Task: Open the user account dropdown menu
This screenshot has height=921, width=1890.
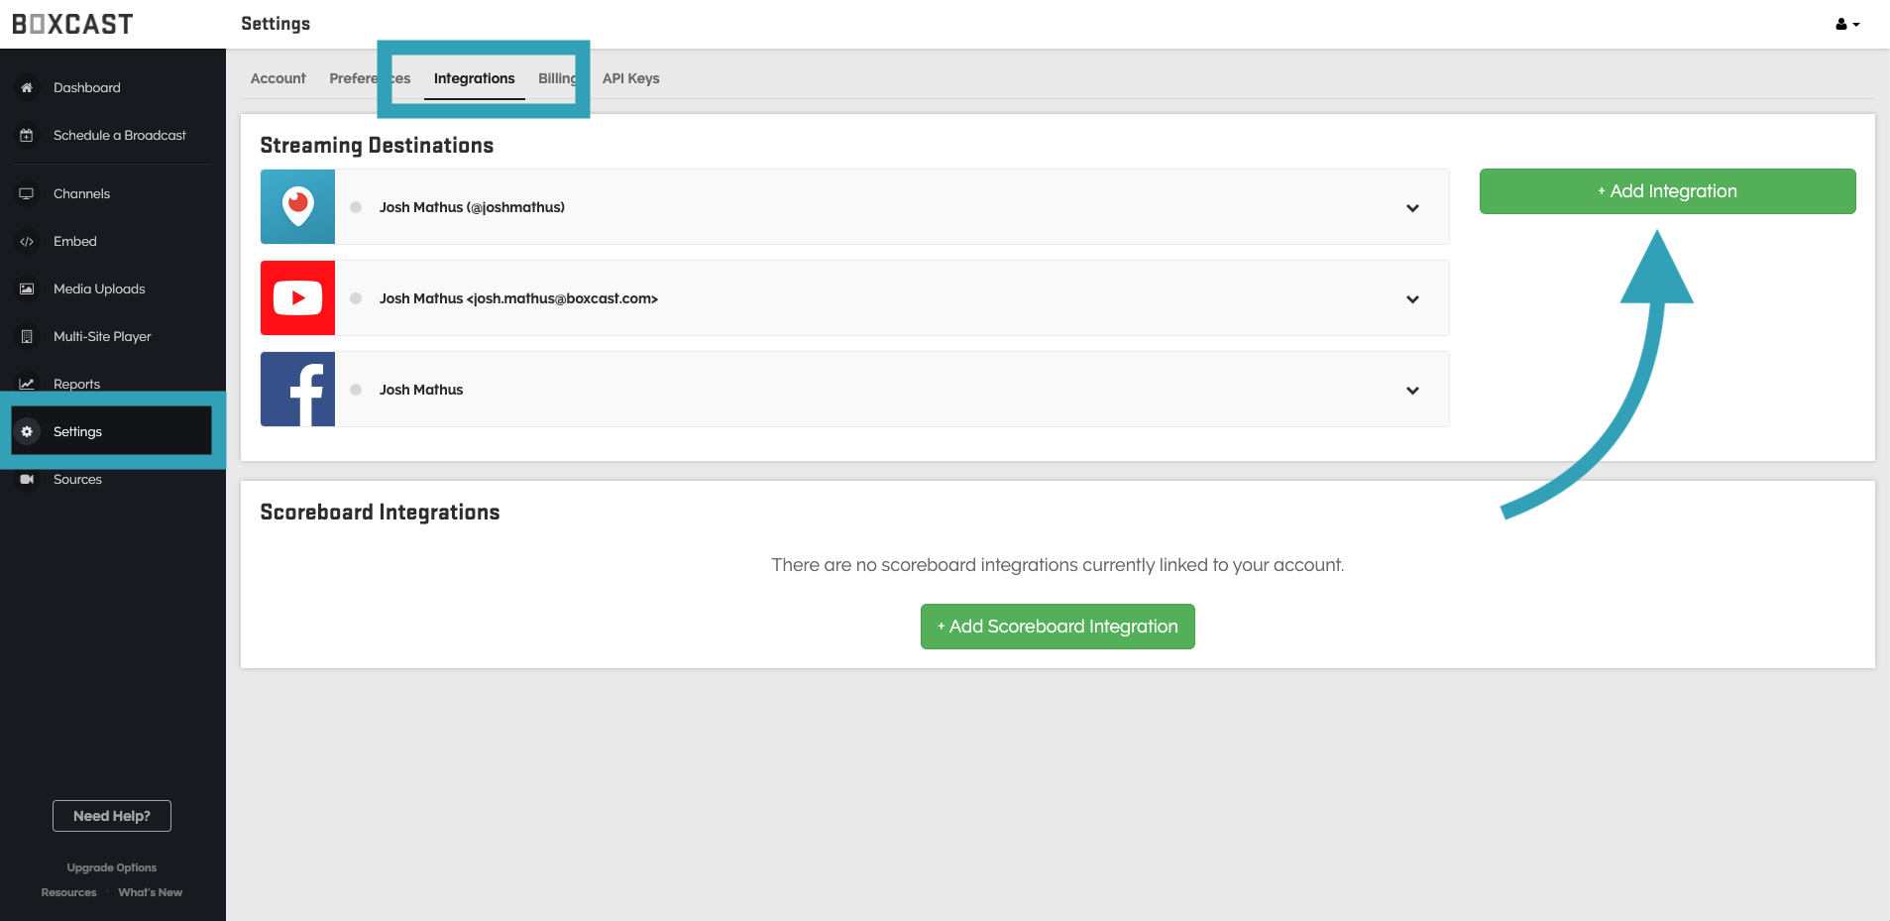Action: (1846, 25)
